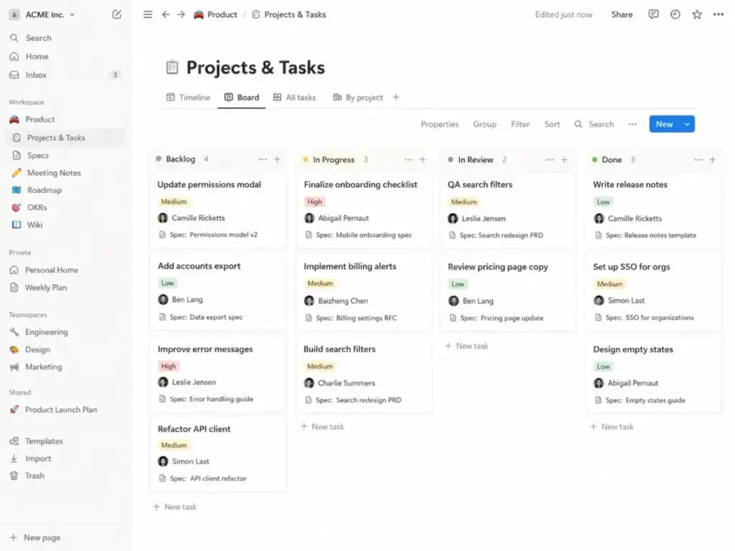The width and height of the screenshot is (735, 551).
Task: Click the plus icon in In Review column
Action: click(564, 160)
